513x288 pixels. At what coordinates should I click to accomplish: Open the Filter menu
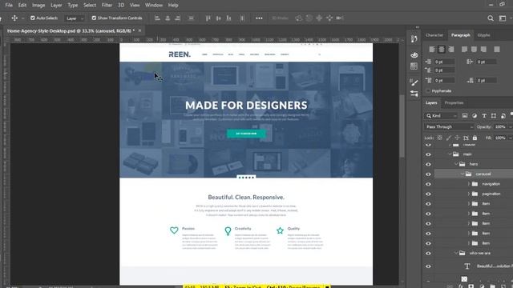107,6
